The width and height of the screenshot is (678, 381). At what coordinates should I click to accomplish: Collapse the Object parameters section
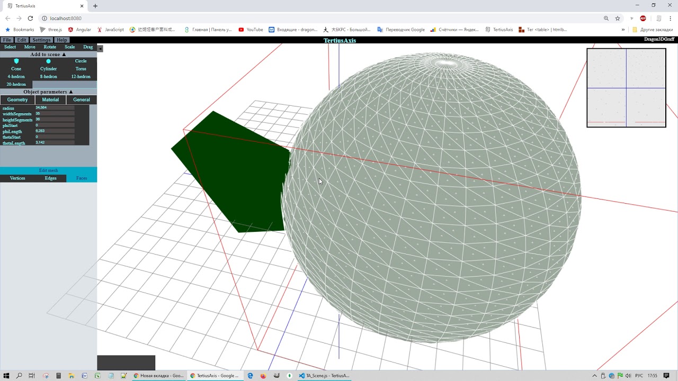[48, 92]
